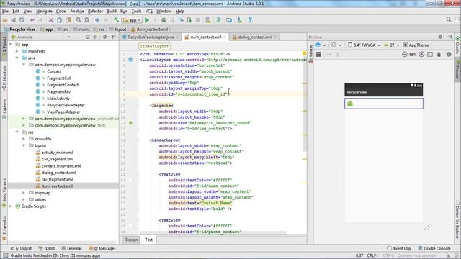Show warnings and errors icon in Preview
Viewport: 461px width, 259px height.
449,55
